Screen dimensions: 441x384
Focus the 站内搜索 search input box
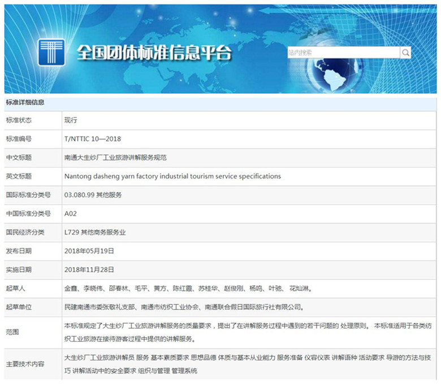point(343,53)
